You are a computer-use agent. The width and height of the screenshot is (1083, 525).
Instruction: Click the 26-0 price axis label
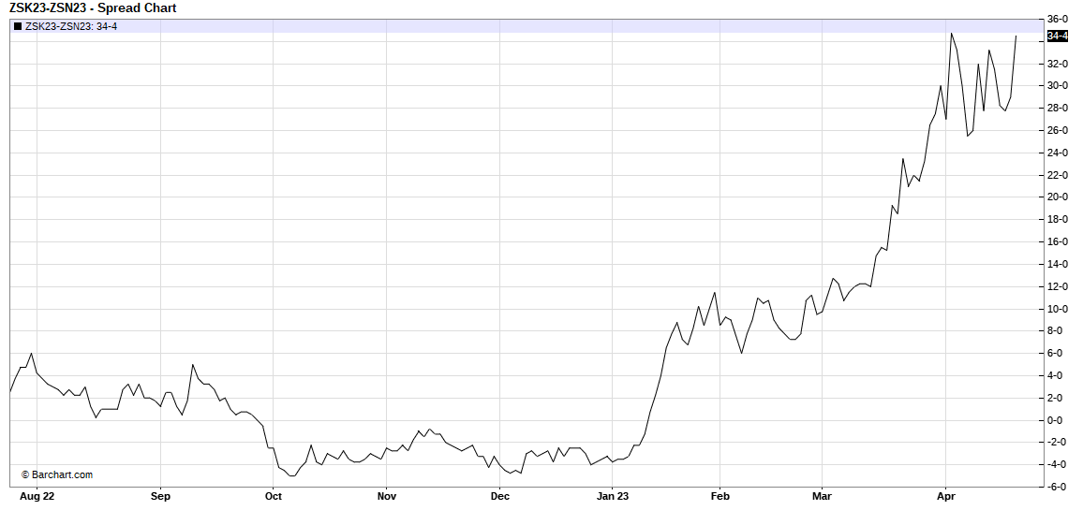pos(1058,130)
